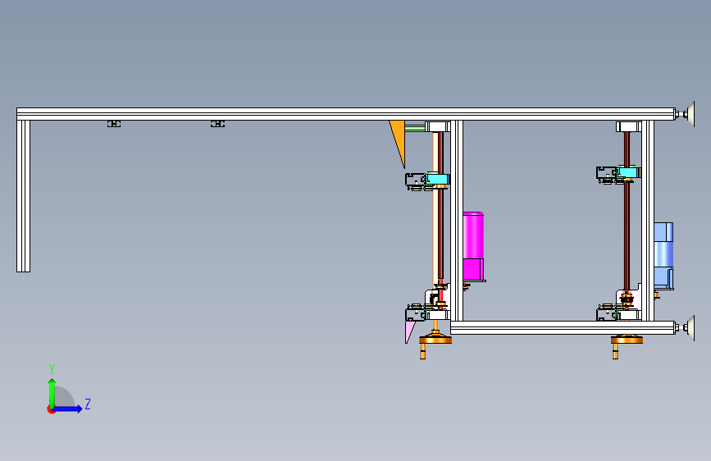The image size is (711, 461).
Task: Select the green spacer beside orange gusset
Action: point(414,128)
